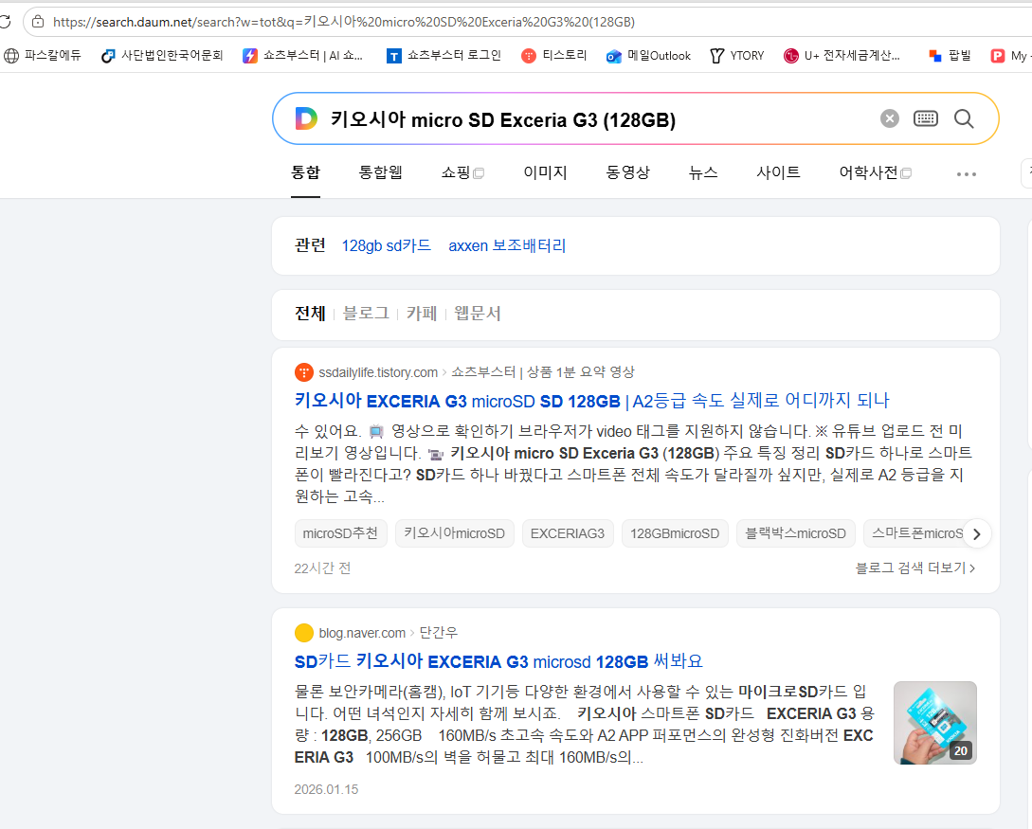Clear the search query with X icon
The width and height of the screenshot is (1032, 829).
click(x=889, y=118)
